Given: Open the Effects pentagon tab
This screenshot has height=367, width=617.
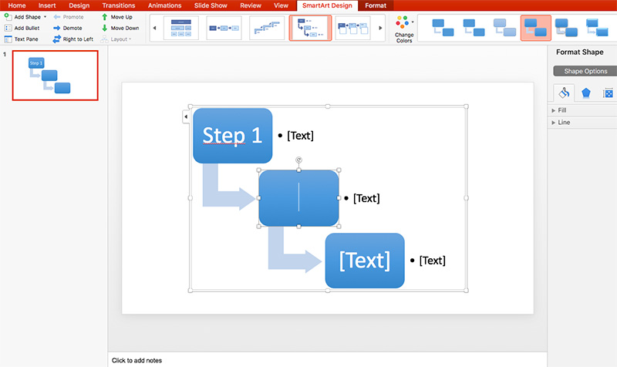Looking at the screenshot, I should 586,93.
